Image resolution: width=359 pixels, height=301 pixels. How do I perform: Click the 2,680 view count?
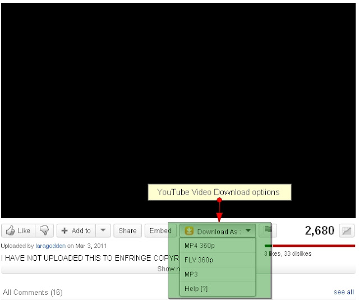(x=319, y=231)
